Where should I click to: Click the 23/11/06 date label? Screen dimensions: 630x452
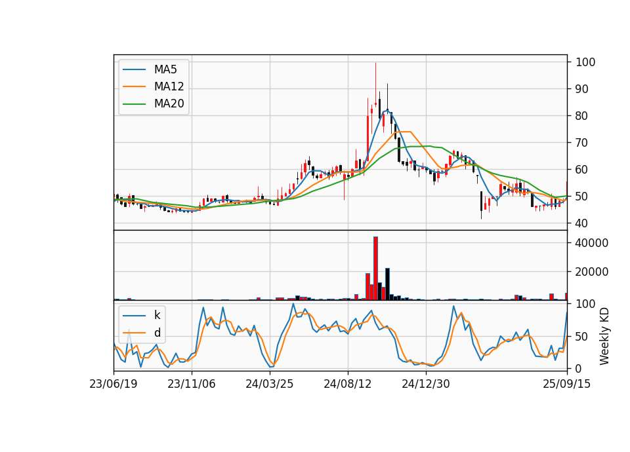tap(191, 384)
